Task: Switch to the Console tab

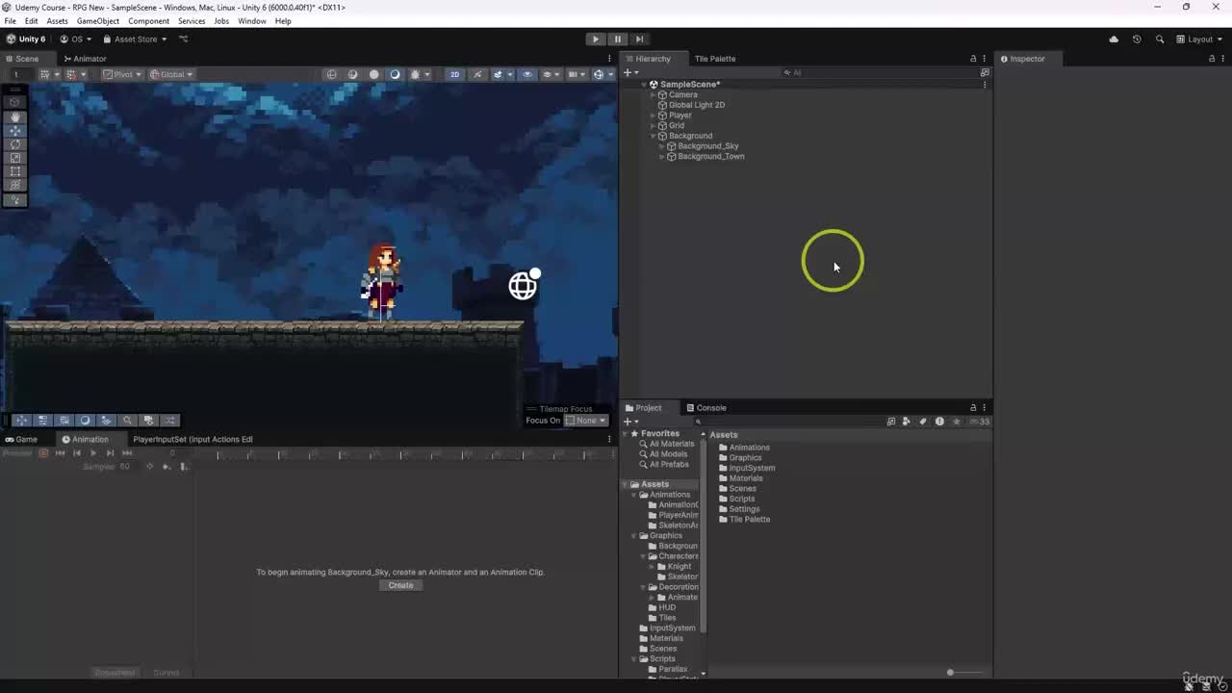Action: [x=706, y=408]
